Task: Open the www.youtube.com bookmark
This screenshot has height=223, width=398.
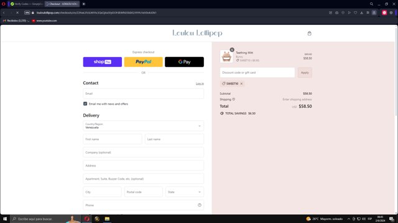Action: tap(44, 20)
